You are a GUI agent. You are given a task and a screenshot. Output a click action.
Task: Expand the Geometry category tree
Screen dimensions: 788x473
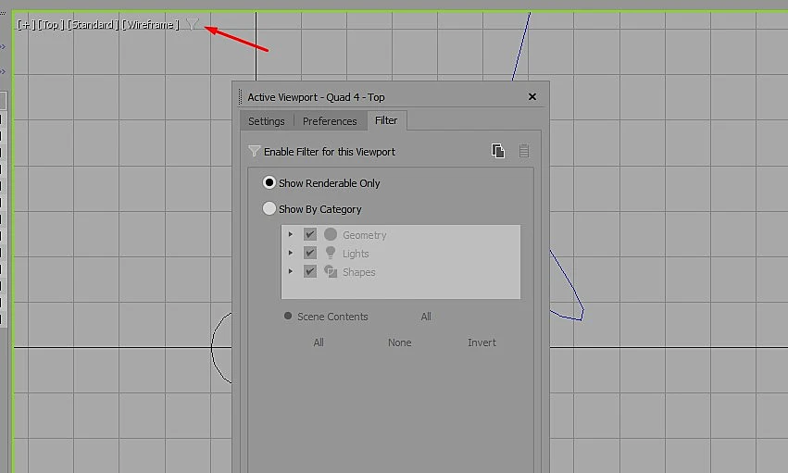pos(291,234)
